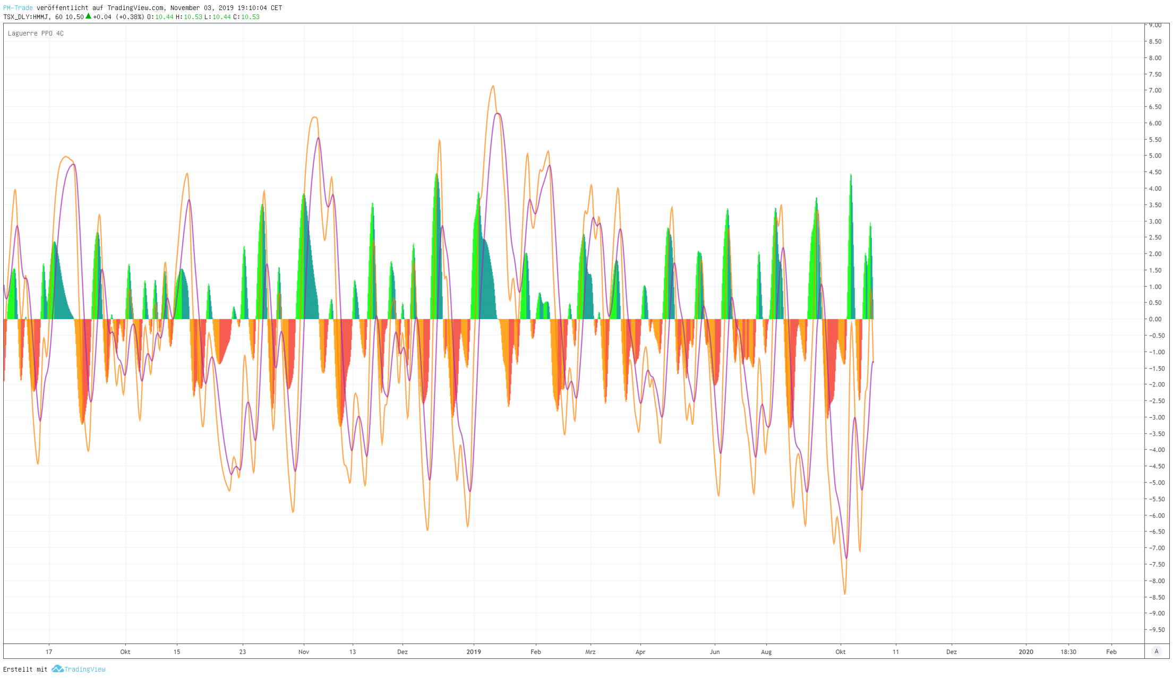This screenshot has height=678, width=1173.
Task: Click the green up-arrow price change icon
Action: 88,16
